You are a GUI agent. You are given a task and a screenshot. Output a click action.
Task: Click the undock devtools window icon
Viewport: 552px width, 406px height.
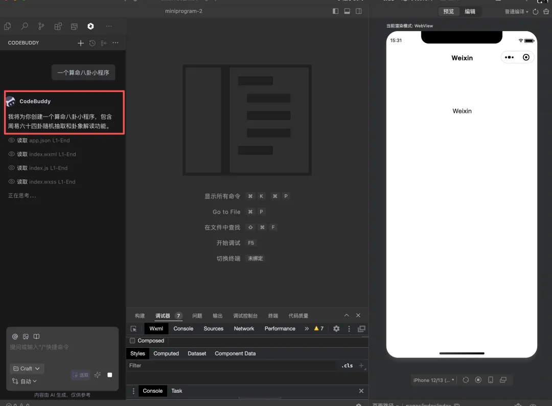point(361,329)
